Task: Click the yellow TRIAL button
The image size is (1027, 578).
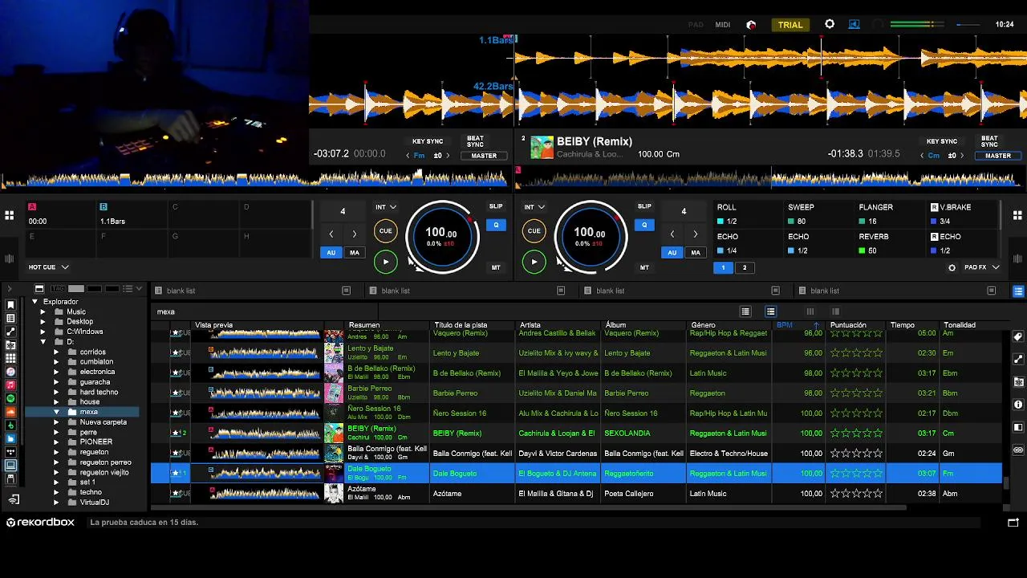Action: tap(790, 25)
